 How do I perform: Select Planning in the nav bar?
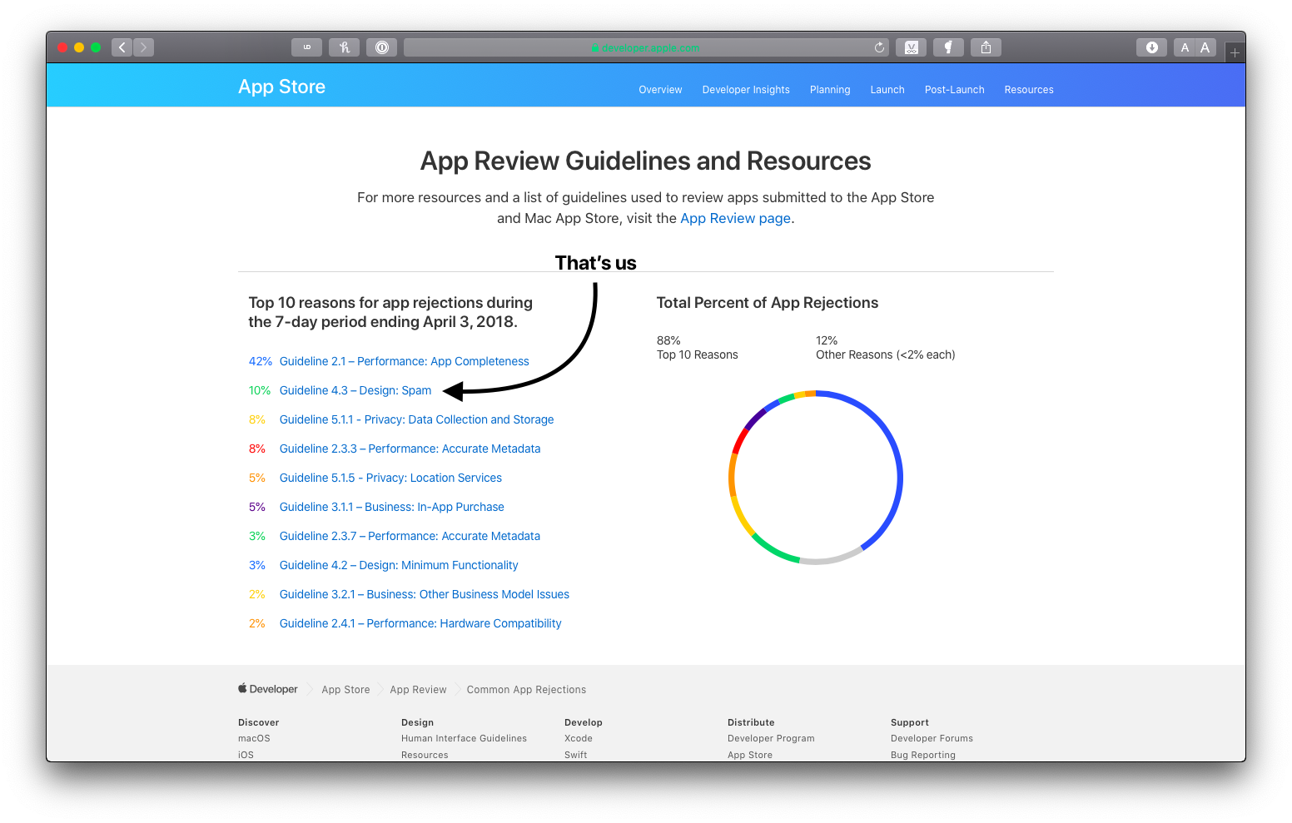[830, 90]
